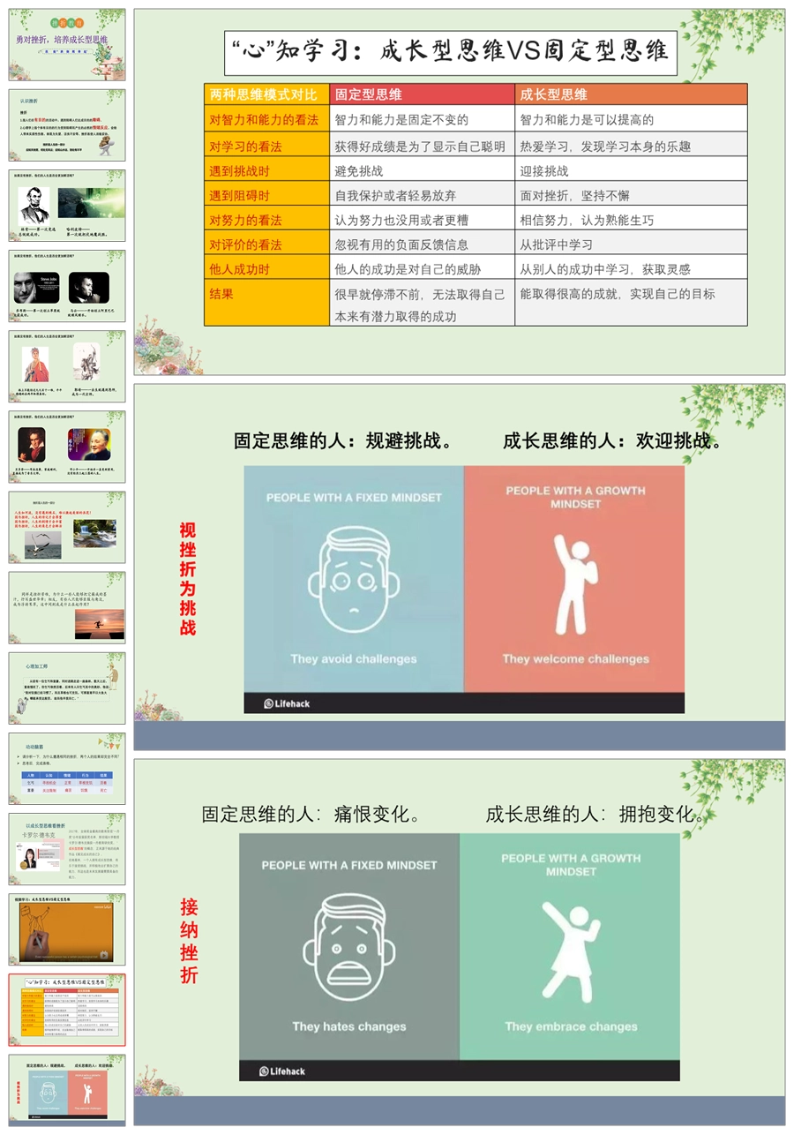Click the Lifehack logo under the hates-changes image

[x=282, y=1071]
